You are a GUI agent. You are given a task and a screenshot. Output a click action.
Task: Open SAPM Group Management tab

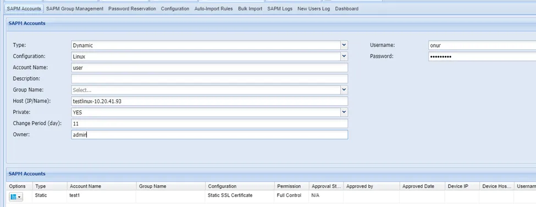click(75, 9)
